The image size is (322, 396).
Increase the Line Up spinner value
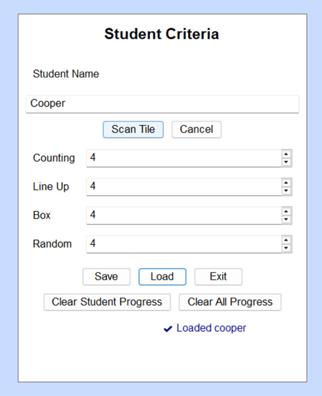[286, 183]
